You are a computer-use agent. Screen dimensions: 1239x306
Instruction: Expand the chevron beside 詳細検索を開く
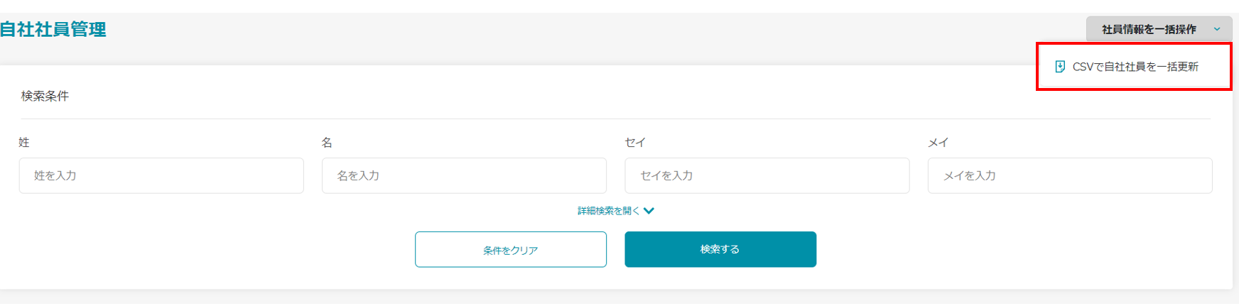649,211
